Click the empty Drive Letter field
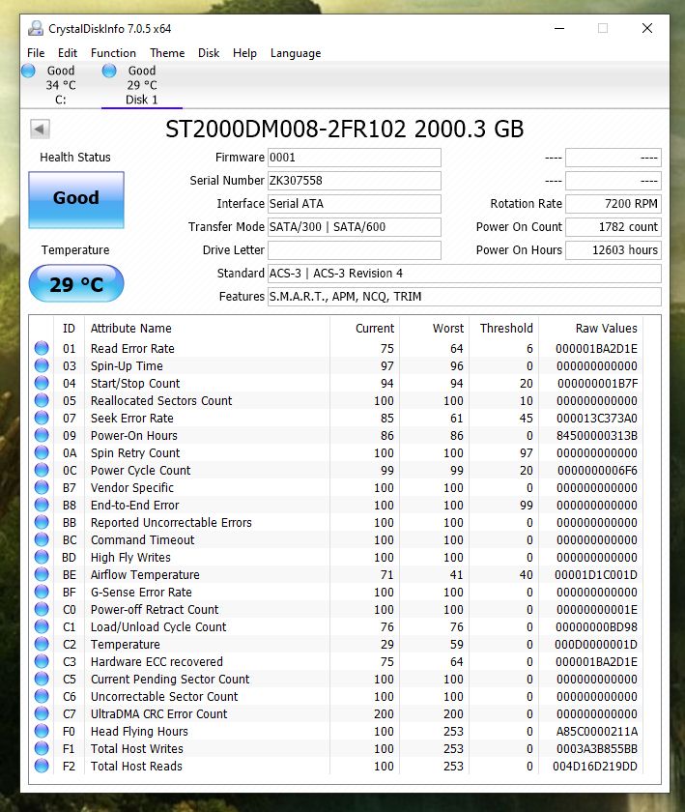 (x=355, y=250)
